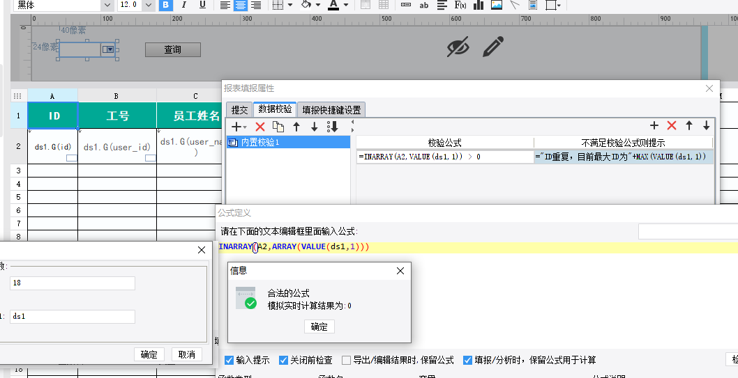Click the 查询 button in parameter pane

click(x=172, y=49)
